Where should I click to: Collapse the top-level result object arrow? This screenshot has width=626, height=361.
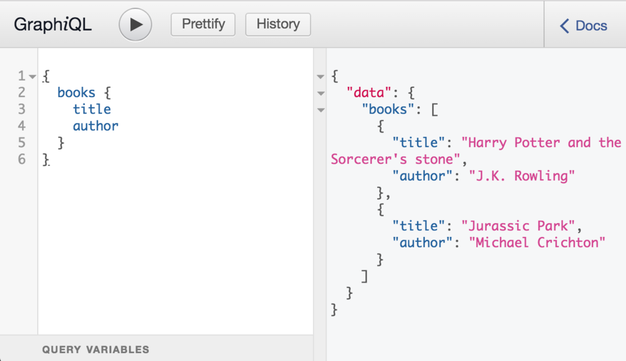[x=320, y=76]
